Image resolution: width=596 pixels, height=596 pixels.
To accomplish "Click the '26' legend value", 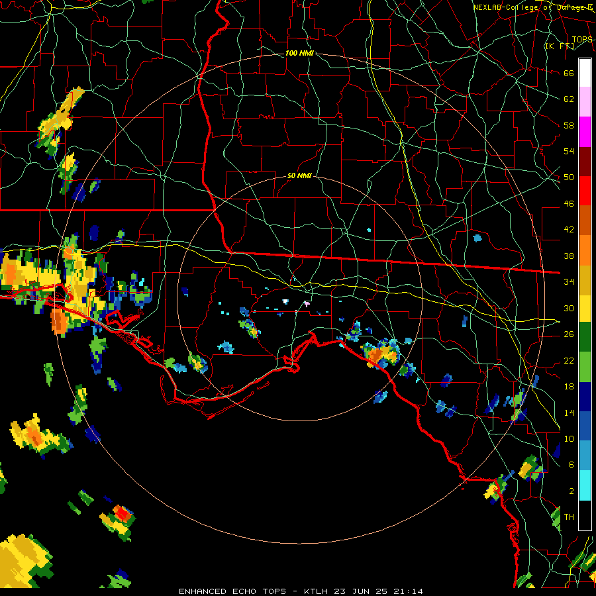I will point(569,334).
